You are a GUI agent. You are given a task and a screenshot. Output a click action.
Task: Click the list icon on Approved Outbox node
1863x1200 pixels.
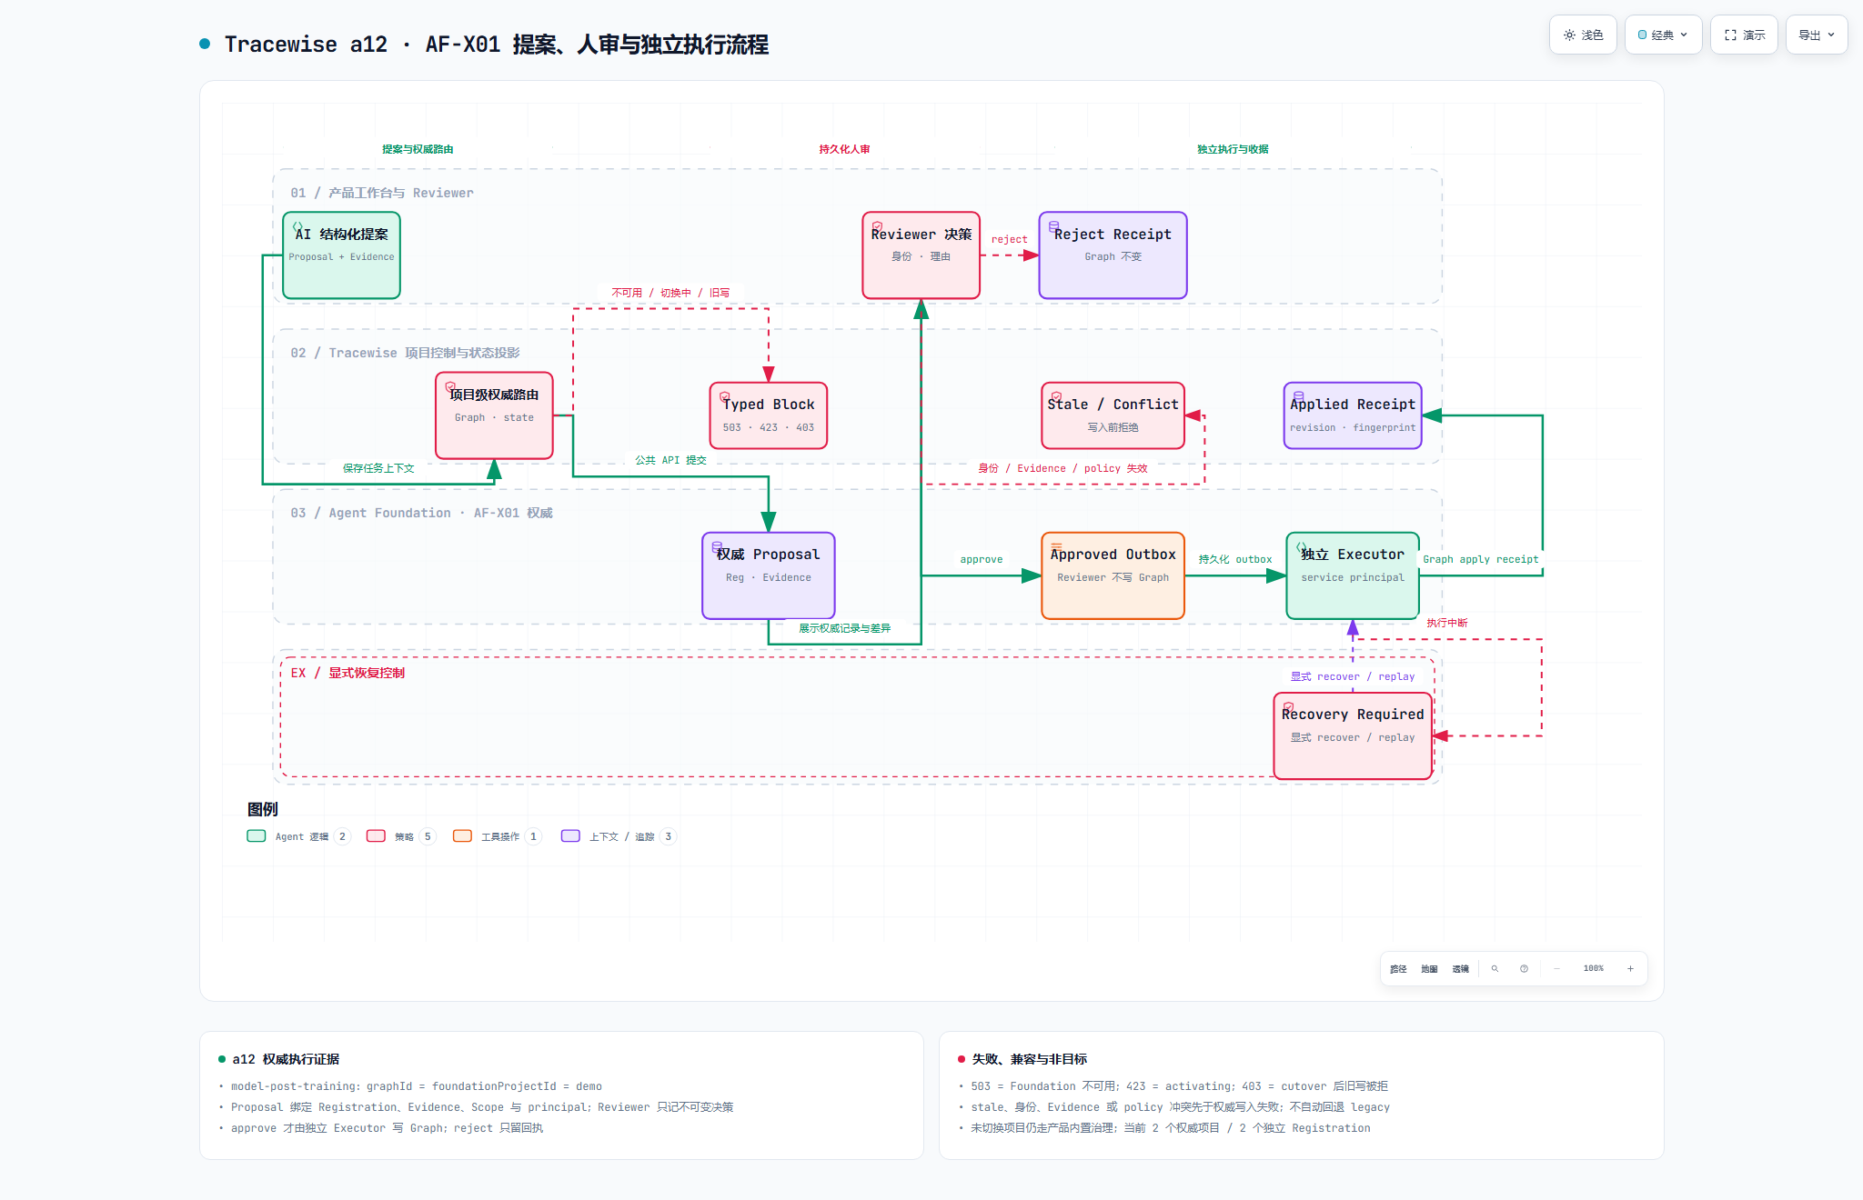click(1056, 546)
